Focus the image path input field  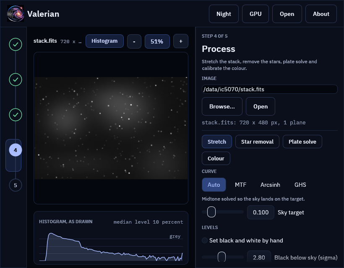(x=269, y=89)
